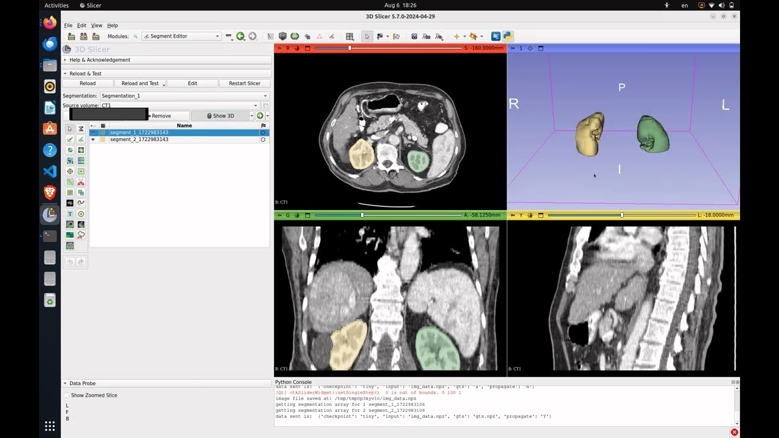
Task: Choose the Islands effect tool
Action: pyautogui.click(x=70, y=193)
